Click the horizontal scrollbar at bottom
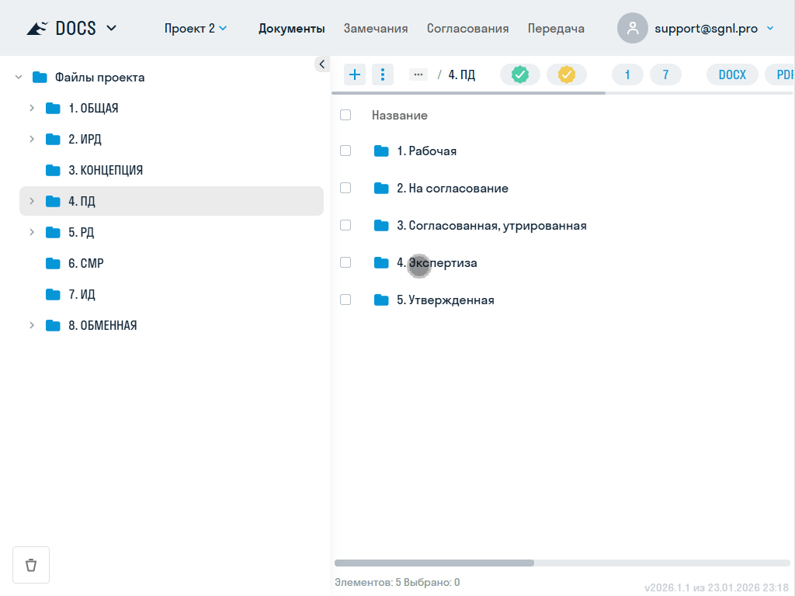 pos(434,563)
